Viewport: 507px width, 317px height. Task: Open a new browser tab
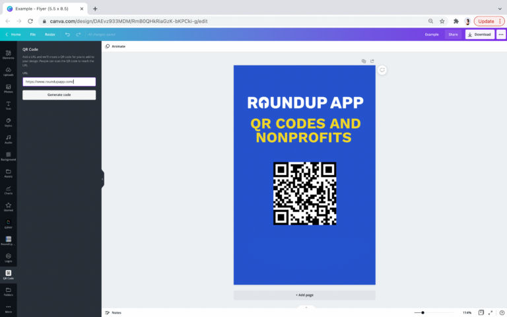(x=95, y=9)
